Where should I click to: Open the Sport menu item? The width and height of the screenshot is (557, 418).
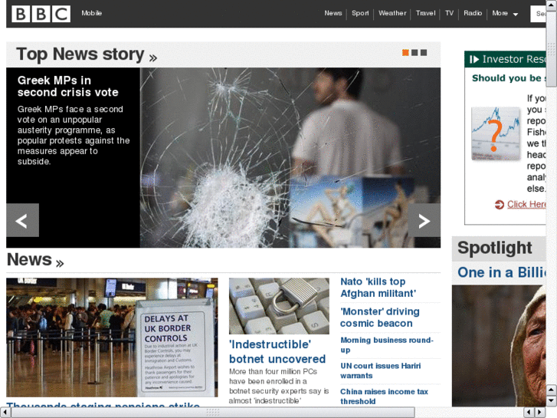[360, 13]
